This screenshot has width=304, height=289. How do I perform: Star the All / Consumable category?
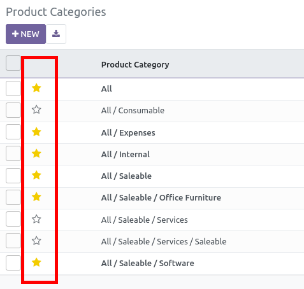point(36,109)
